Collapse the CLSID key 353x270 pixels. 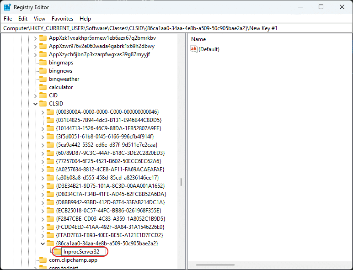[x=35, y=104]
